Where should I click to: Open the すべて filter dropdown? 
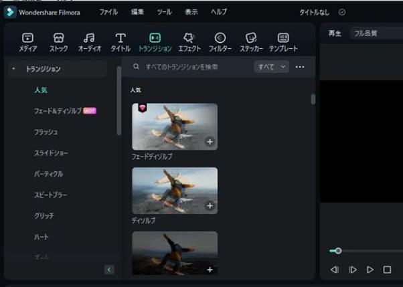point(271,67)
